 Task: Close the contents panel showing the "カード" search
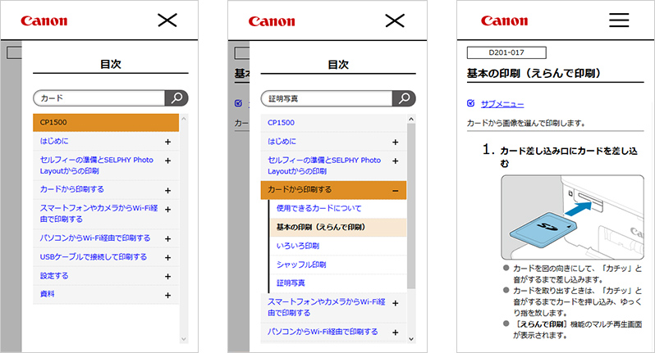click(167, 20)
